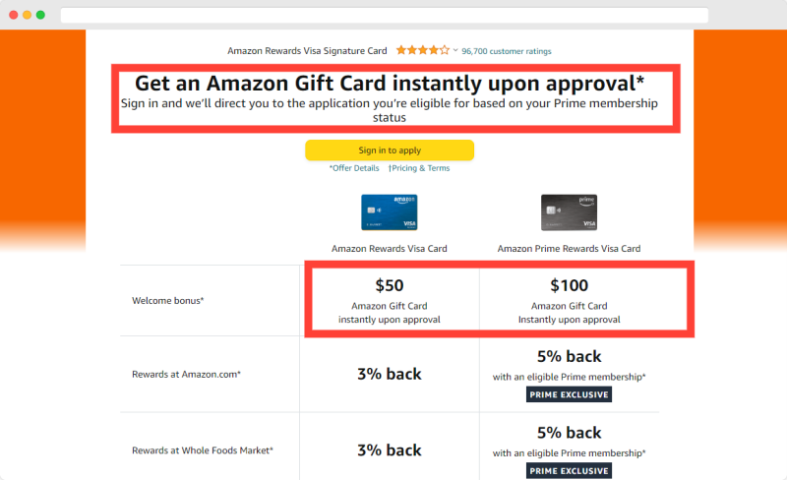Click the star rating icons
787x480 pixels.
(x=423, y=50)
